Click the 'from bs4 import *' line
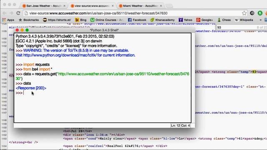Image resolution: width=267 pixels, height=150 pixels. tap(34, 69)
